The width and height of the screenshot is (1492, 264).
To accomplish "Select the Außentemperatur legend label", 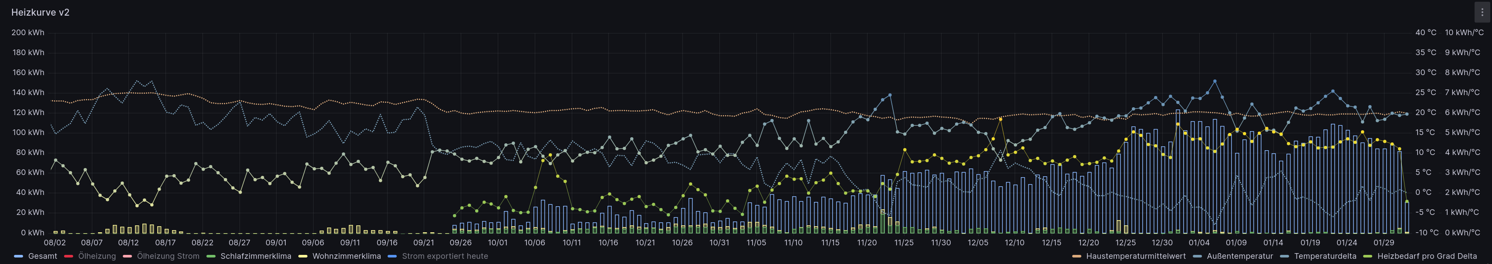I will tap(1239, 256).
